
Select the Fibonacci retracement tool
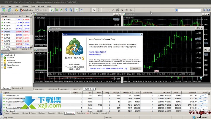coord(122,10)
